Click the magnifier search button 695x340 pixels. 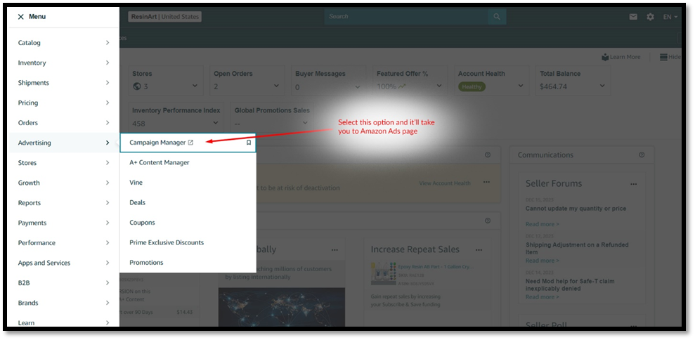[497, 16]
